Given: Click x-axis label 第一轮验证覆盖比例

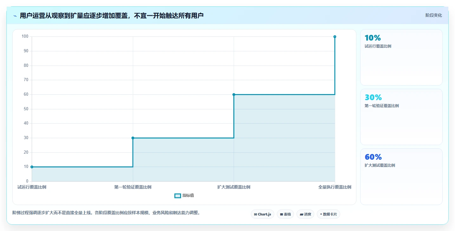Looking at the screenshot, I should click(x=133, y=187).
